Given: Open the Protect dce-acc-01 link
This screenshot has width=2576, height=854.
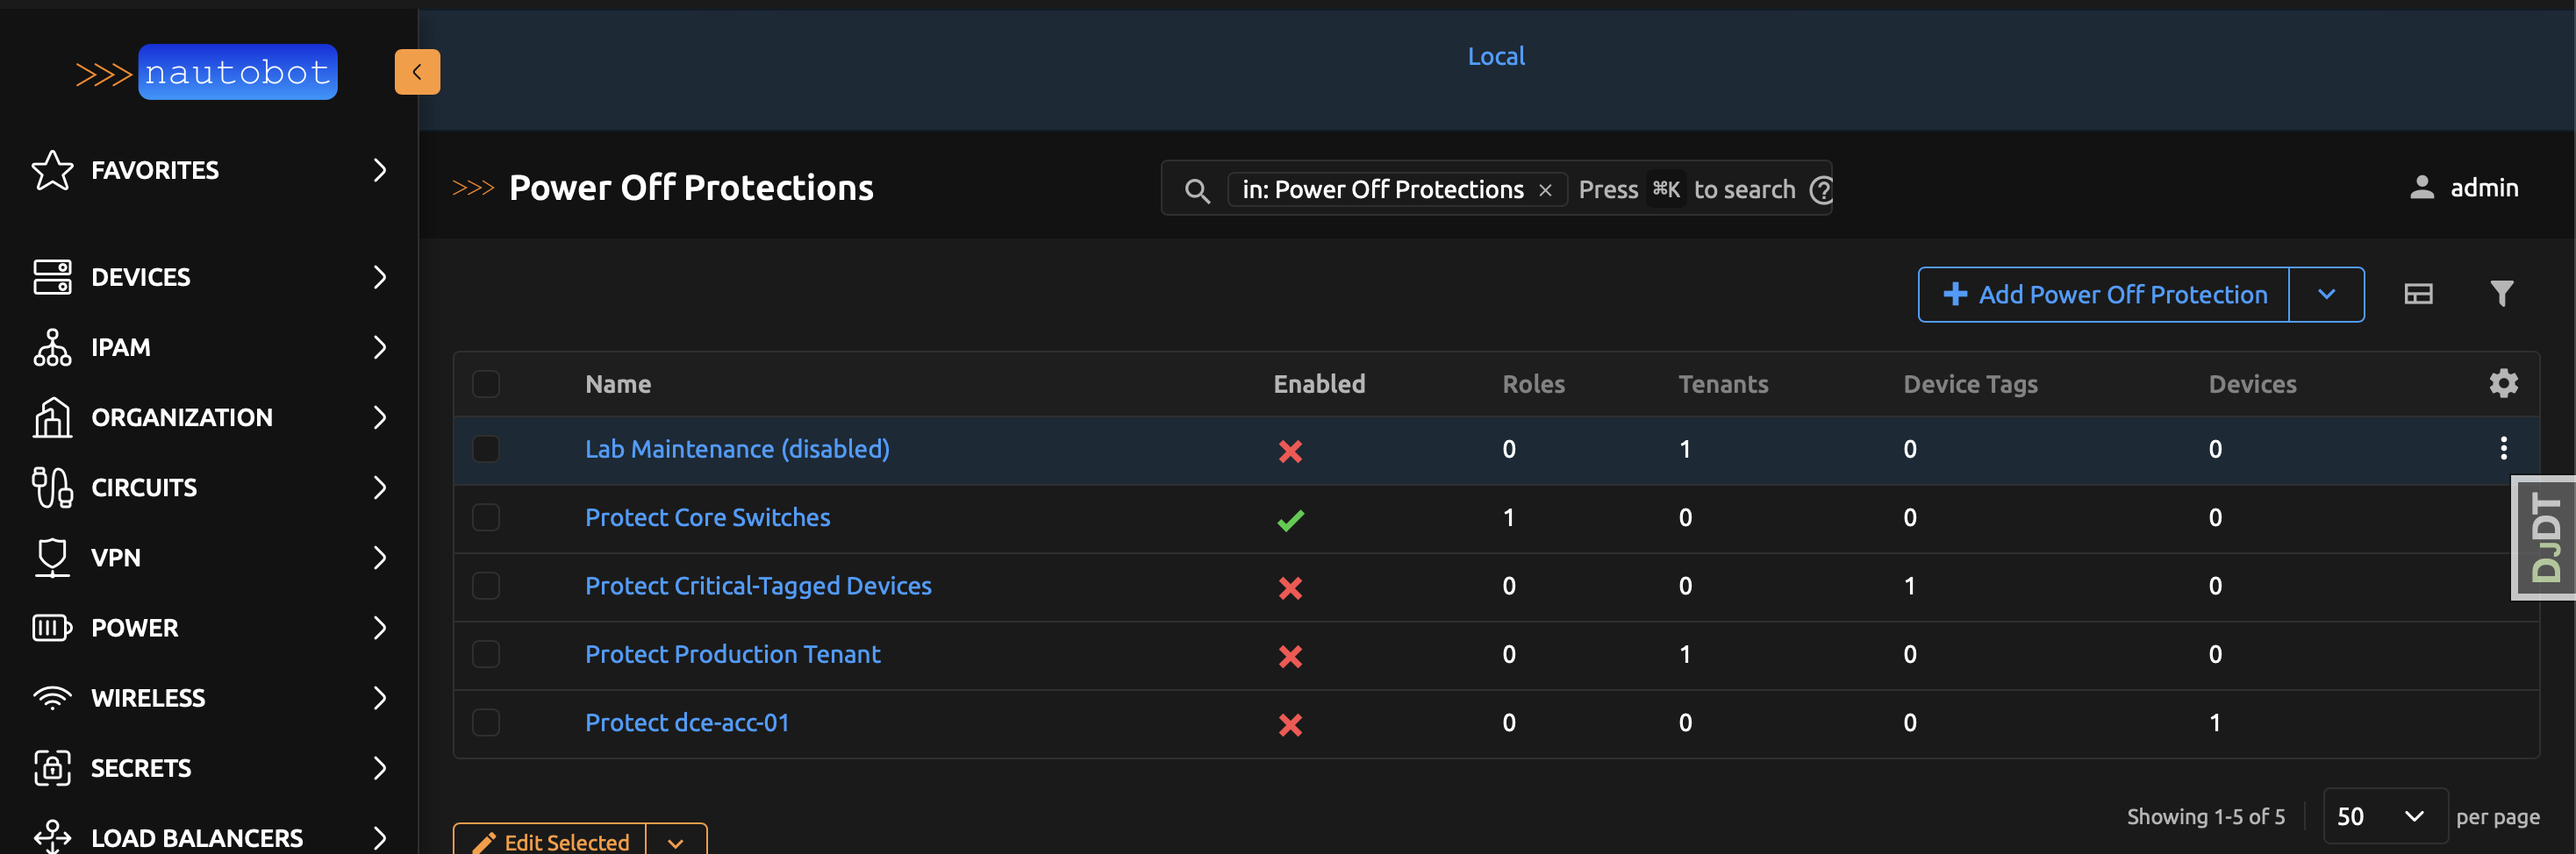Looking at the screenshot, I should pyautogui.click(x=687, y=723).
